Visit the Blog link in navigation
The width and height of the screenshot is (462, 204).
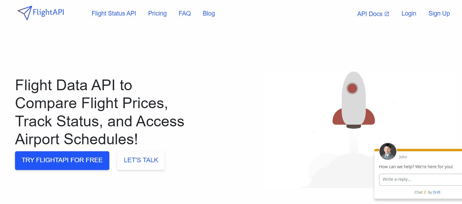point(209,13)
